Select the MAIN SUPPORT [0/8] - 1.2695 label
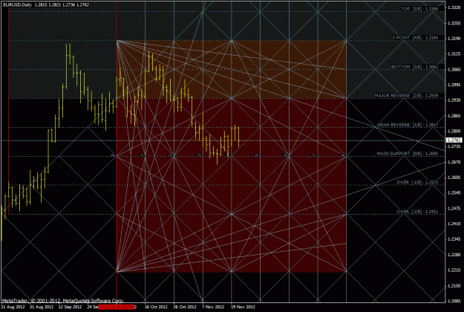 [x=407, y=154]
